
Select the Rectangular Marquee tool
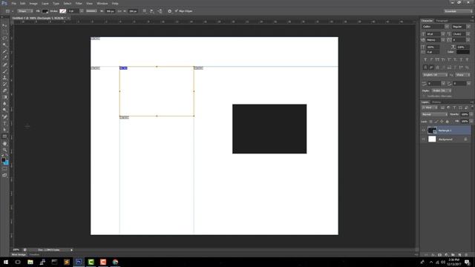[4, 32]
